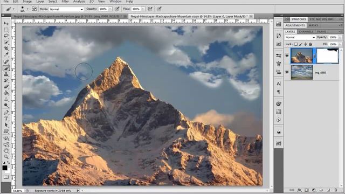Screen dimensions: 345x194
Task: Select the 3D Rotate tool
Action: click(6, 138)
